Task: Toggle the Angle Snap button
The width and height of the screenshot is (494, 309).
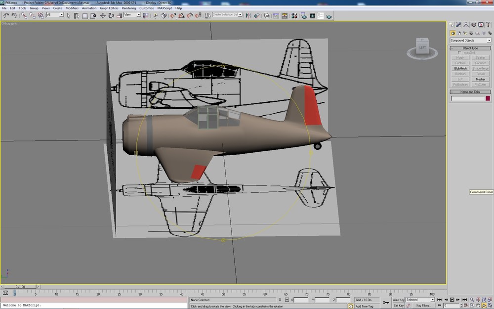Action: point(181,15)
